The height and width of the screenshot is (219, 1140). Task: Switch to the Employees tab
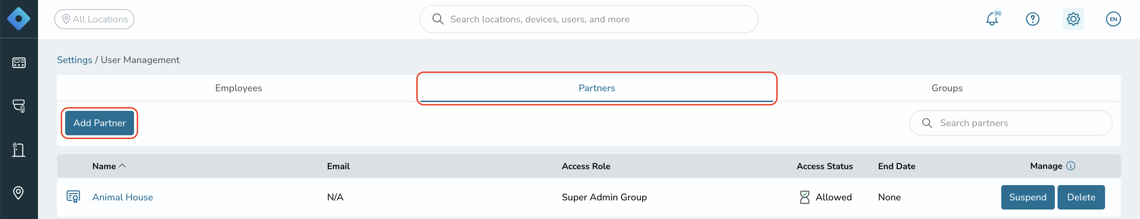pos(239,88)
